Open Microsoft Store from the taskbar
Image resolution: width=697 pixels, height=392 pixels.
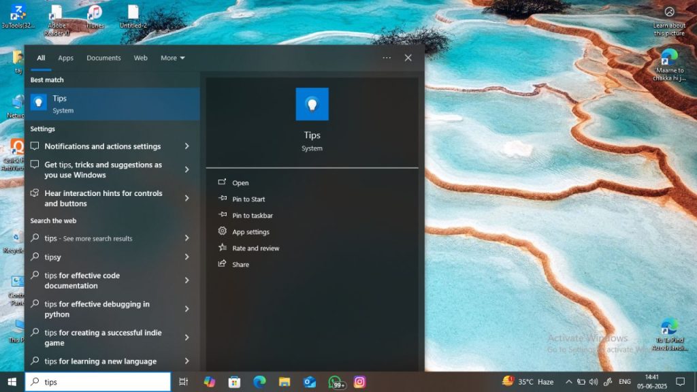234,382
